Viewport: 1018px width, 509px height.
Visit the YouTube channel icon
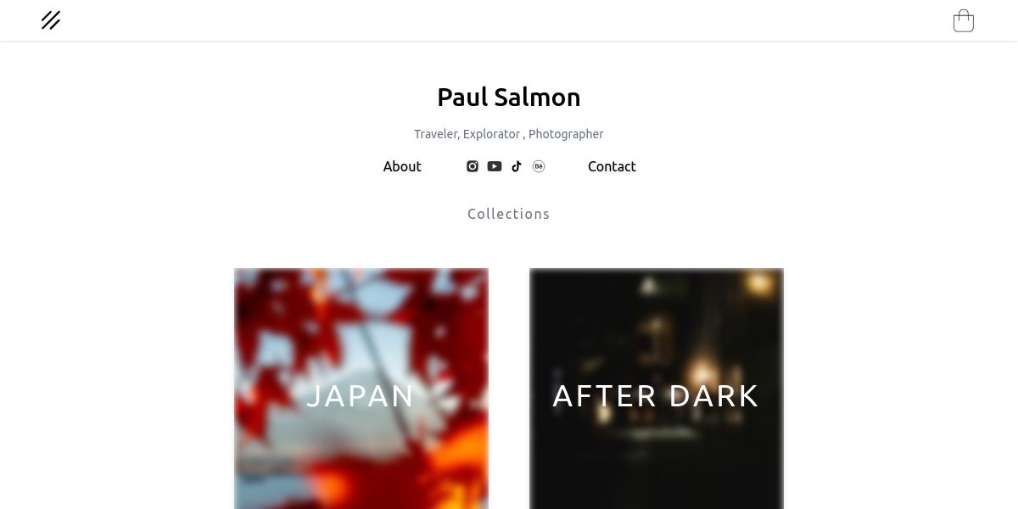pos(495,166)
